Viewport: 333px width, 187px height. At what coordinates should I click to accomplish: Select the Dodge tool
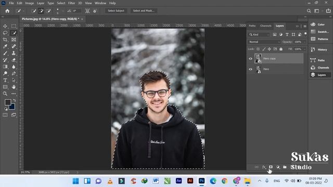click(x=5, y=73)
